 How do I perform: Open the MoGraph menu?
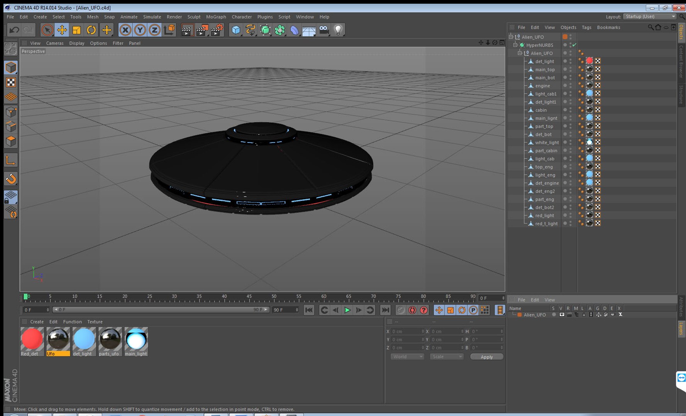point(216,17)
